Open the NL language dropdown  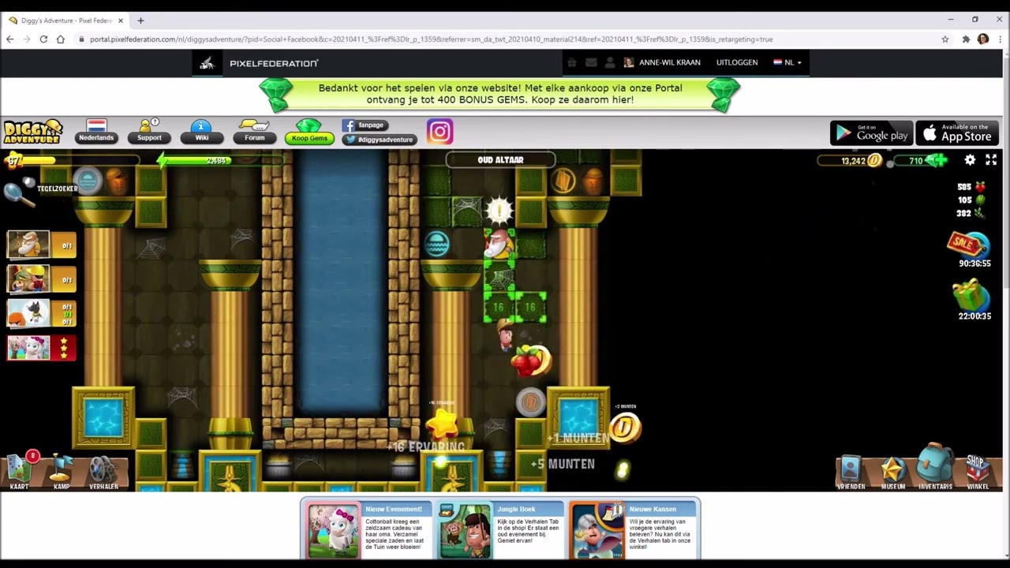(787, 62)
